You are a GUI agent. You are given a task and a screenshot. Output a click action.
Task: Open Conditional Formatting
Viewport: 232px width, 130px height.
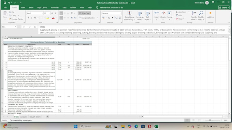[x=129, y=16]
